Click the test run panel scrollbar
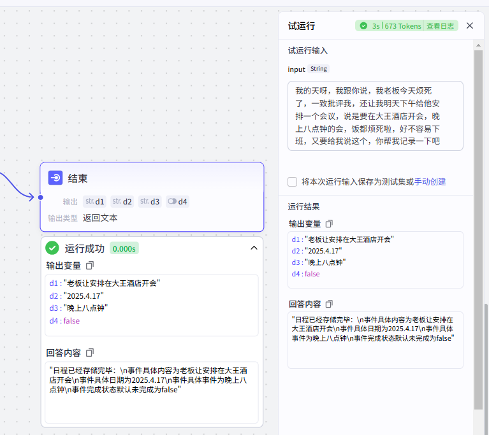 (478, 229)
